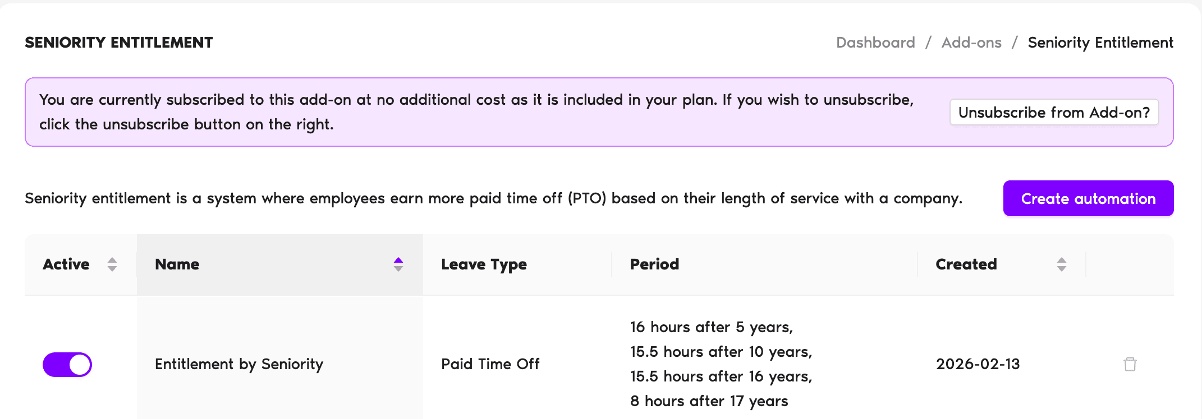Image resolution: width=1202 pixels, height=419 pixels.
Task: Select the Name column header label
Action: pos(177,264)
